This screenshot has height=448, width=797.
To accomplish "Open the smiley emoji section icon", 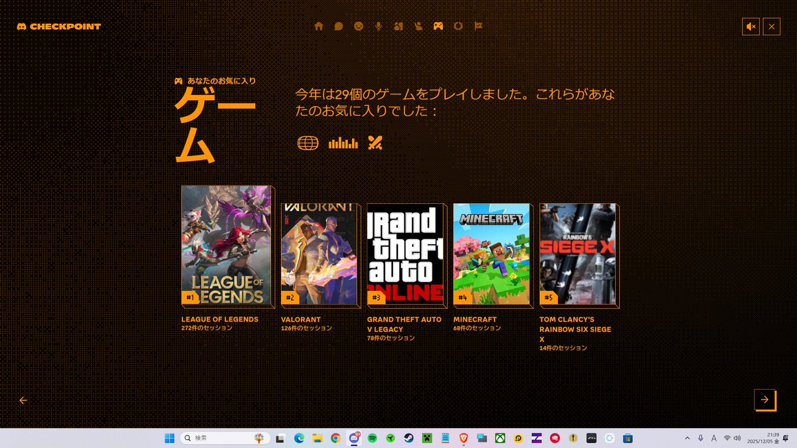I will (x=359, y=27).
